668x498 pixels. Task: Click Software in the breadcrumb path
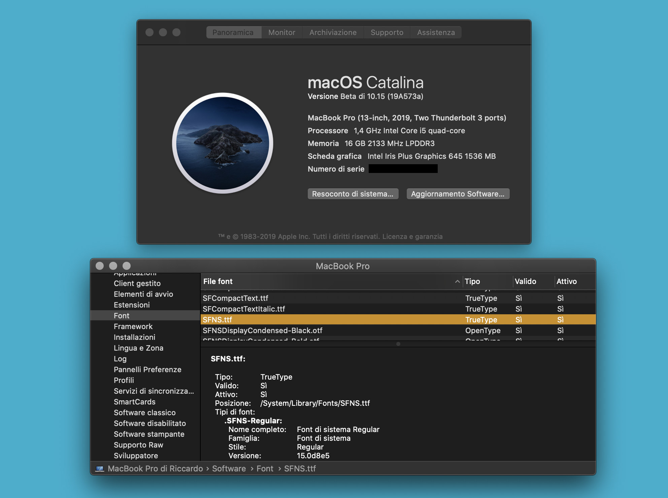pyautogui.click(x=229, y=468)
